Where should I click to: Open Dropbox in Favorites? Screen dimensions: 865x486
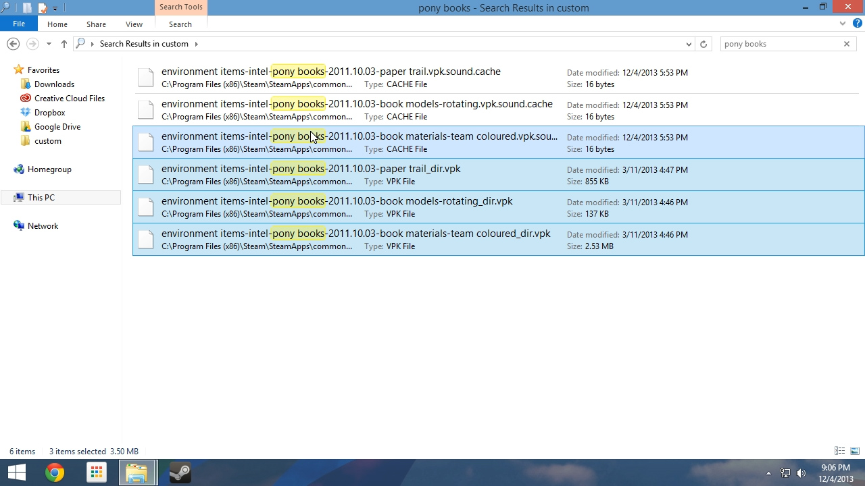coord(49,113)
